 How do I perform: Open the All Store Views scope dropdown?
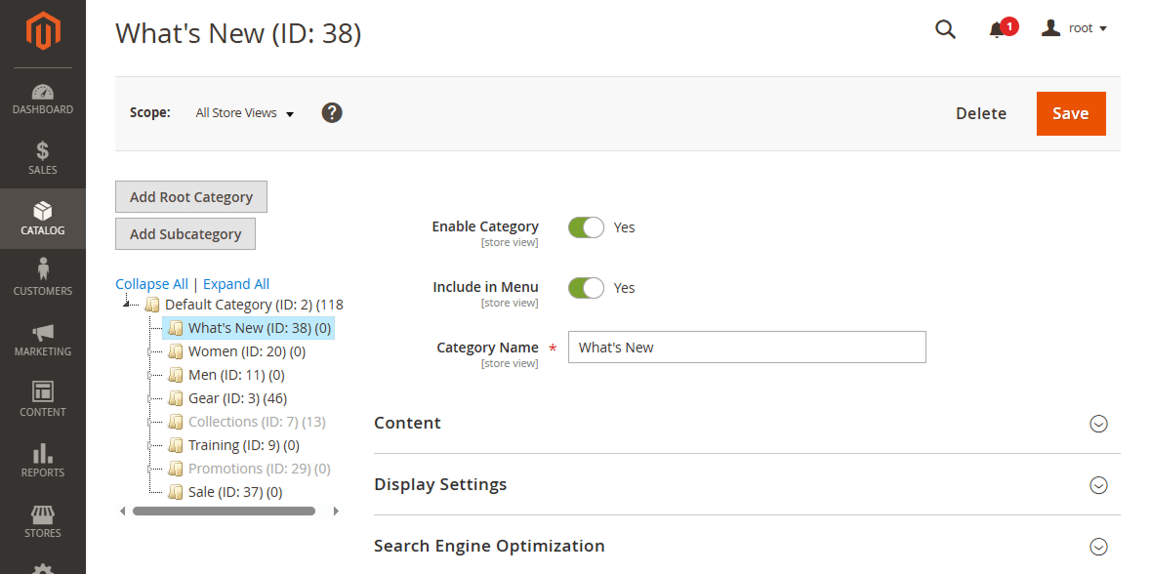(x=244, y=112)
